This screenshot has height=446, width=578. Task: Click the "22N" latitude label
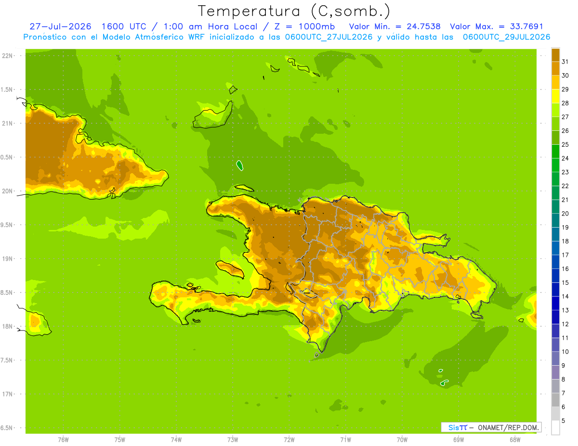click(8, 56)
